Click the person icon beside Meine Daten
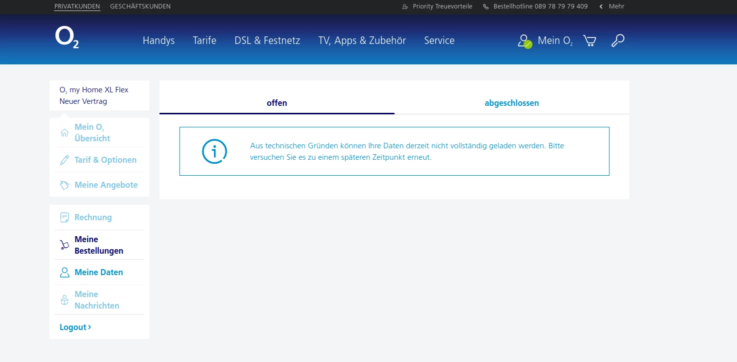737x362 pixels. click(x=64, y=272)
